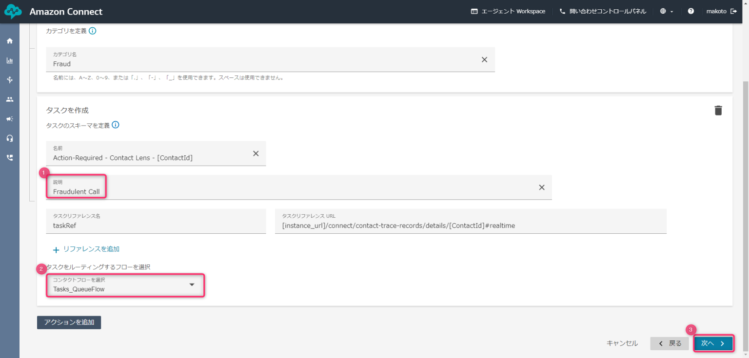
Task: Open 問い合わせコントロールパネル from the top bar
Action: 603,11
